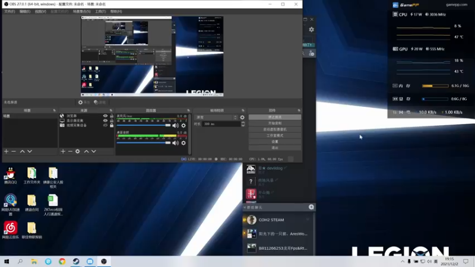Image resolution: width=475 pixels, height=267 pixels.
Task: Move scene down with the down arrow in Scenes panel
Action: pyautogui.click(x=30, y=151)
